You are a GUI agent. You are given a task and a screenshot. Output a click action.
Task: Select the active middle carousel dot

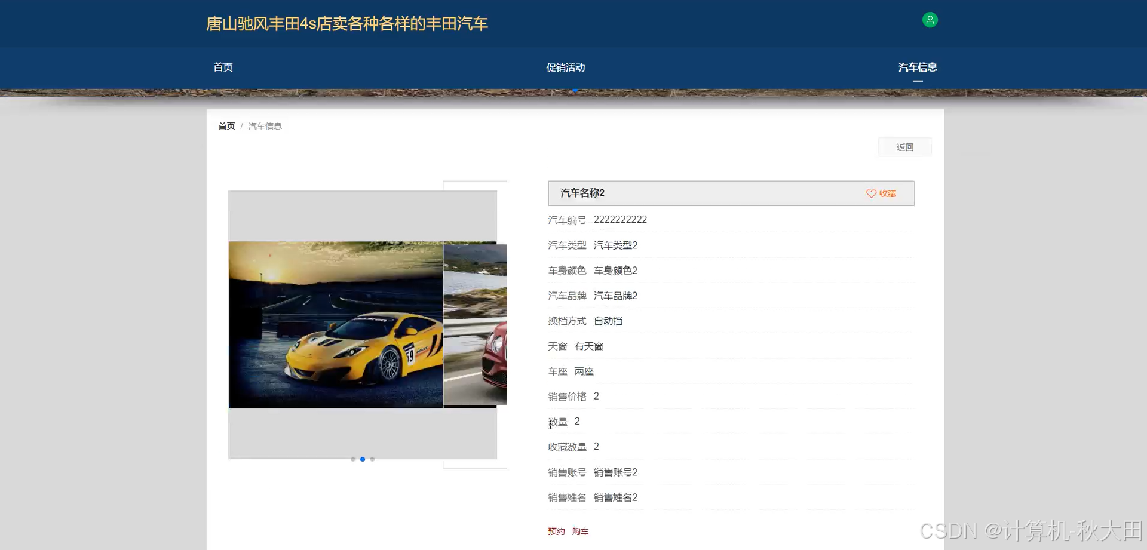click(363, 459)
